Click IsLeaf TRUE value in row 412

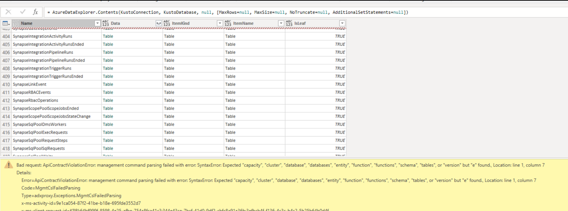pos(340,100)
